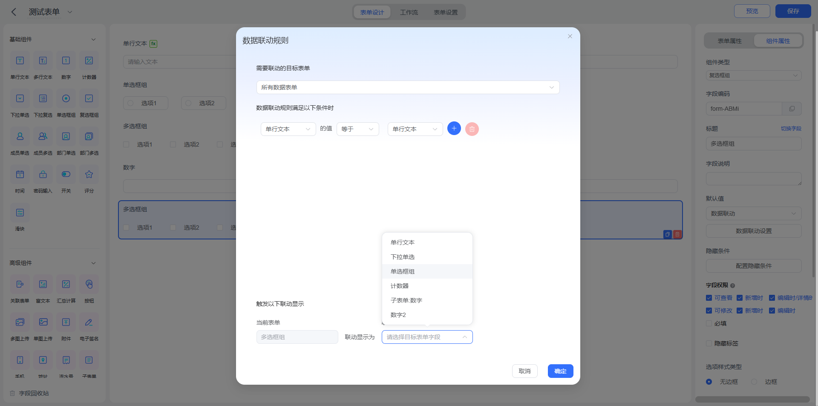
Task: Select the 部门单选 component icon
Action: (66, 136)
